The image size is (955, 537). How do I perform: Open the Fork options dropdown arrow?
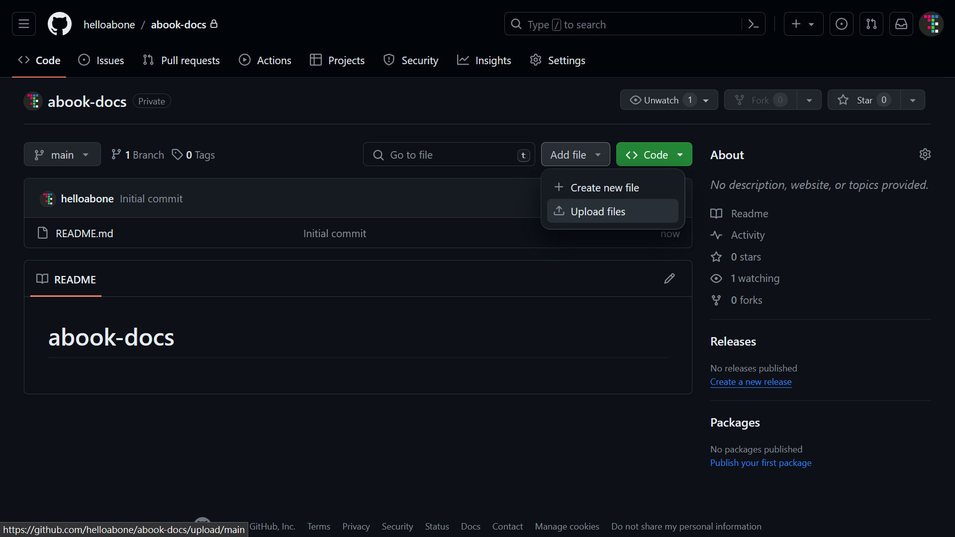click(x=809, y=100)
